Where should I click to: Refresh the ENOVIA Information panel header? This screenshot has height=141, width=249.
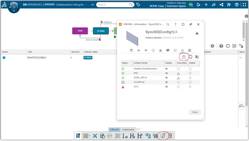[183, 24]
